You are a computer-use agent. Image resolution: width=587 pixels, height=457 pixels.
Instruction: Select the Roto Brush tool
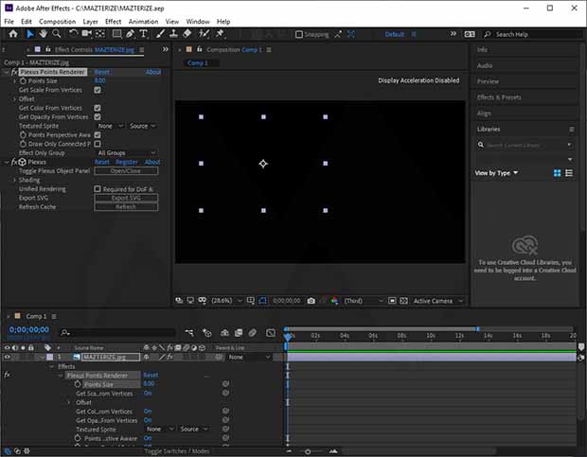click(204, 34)
